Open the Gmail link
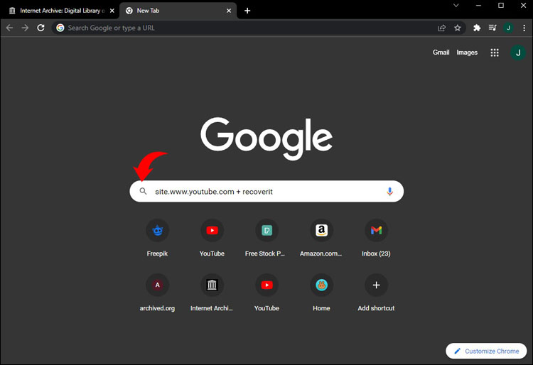 [x=441, y=53]
